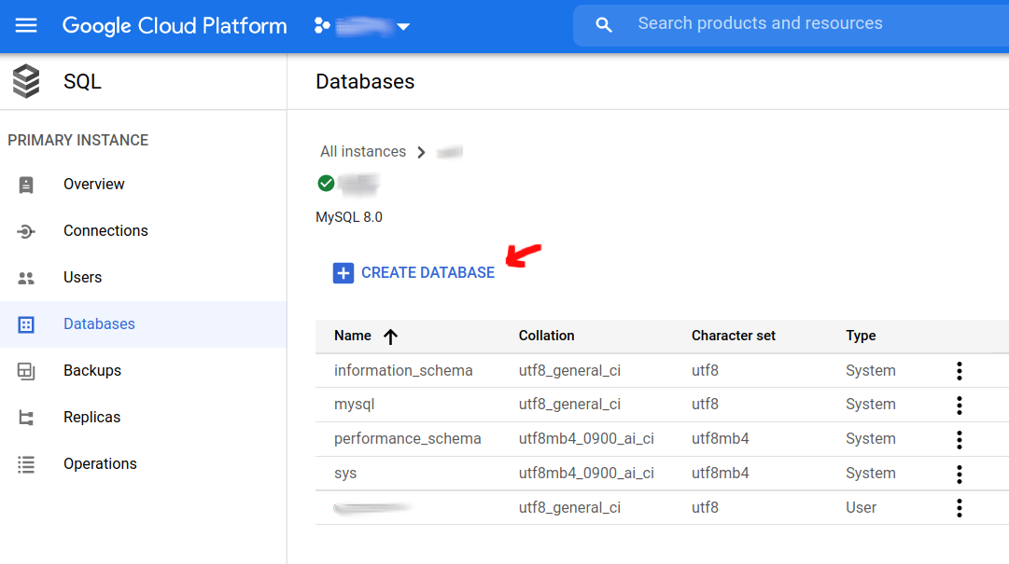Image resolution: width=1009 pixels, height=564 pixels.
Task: Open actions menu for User database
Action: pyautogui.click(x=959, y=508)
